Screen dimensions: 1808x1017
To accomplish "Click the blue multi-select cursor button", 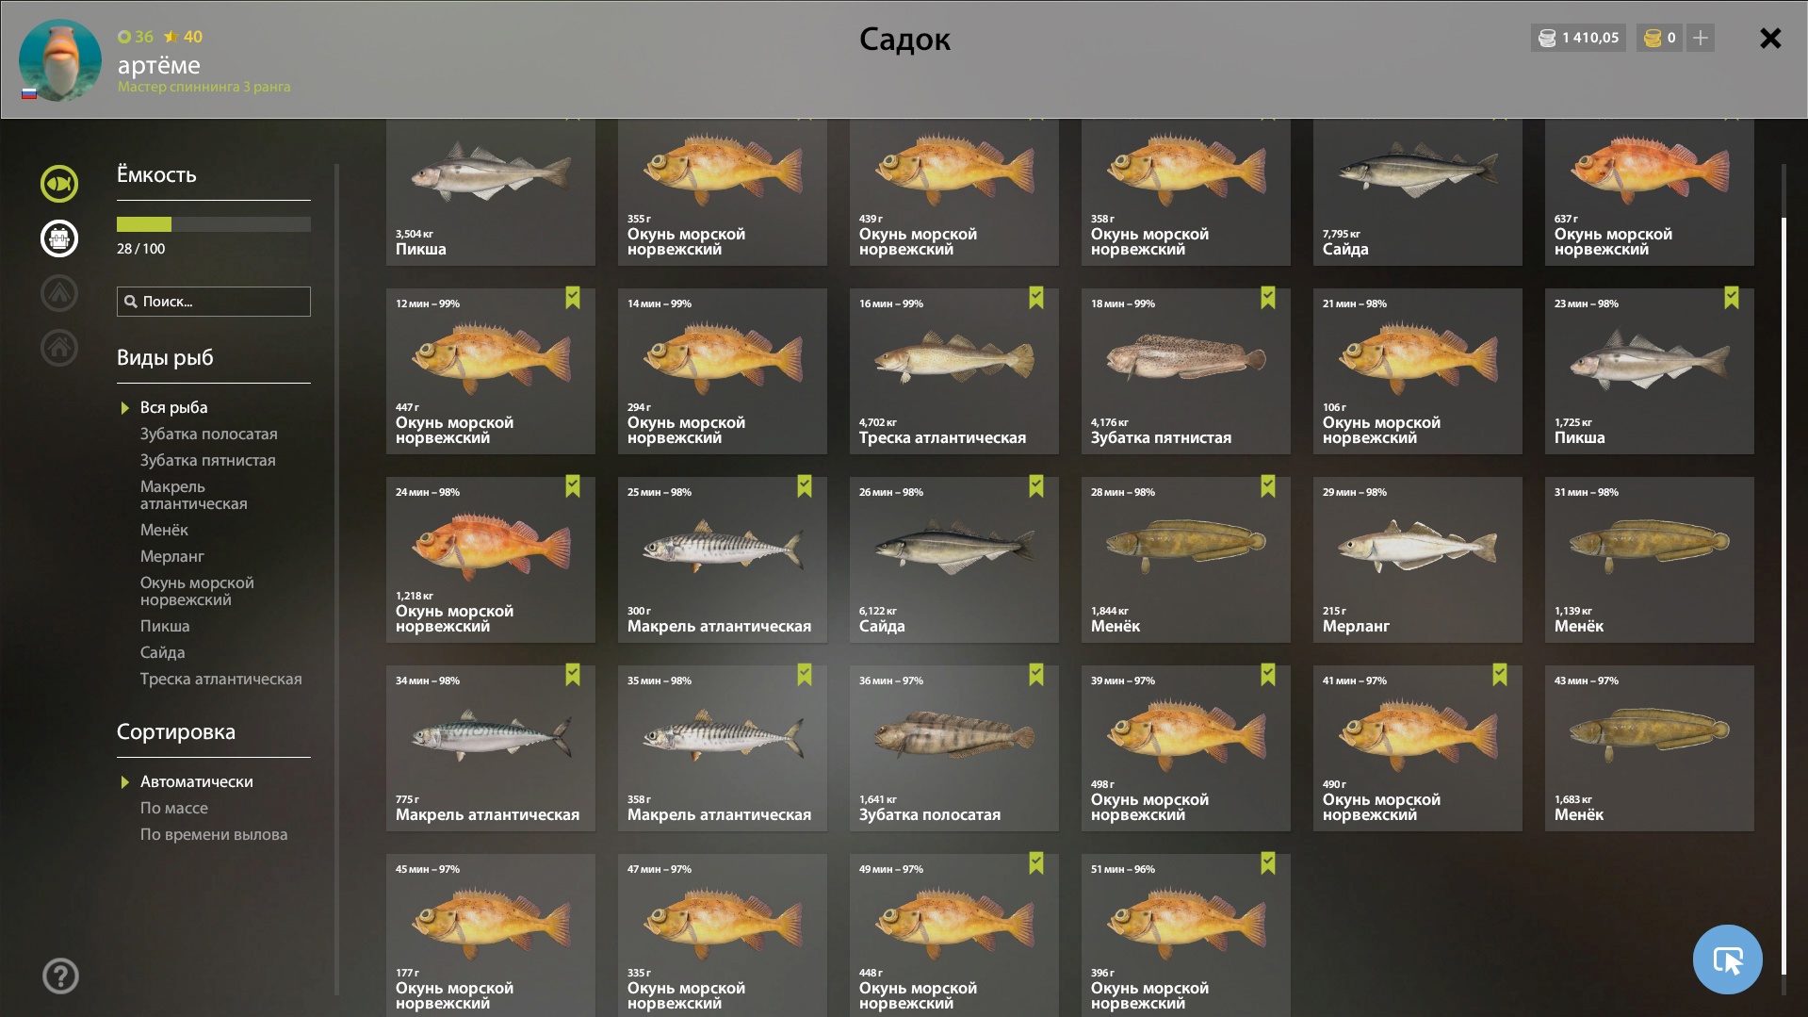I will [x=1727, y=960].
